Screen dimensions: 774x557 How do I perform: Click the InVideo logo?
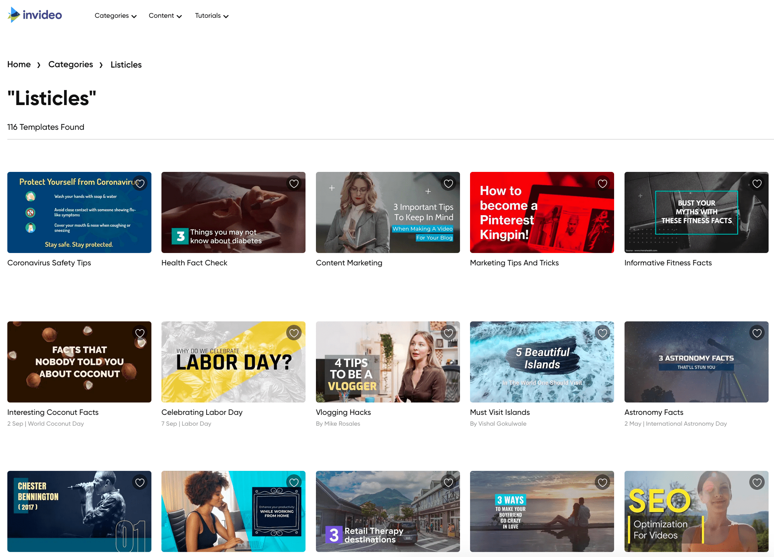pyautogui.click(x=35, y=15)
